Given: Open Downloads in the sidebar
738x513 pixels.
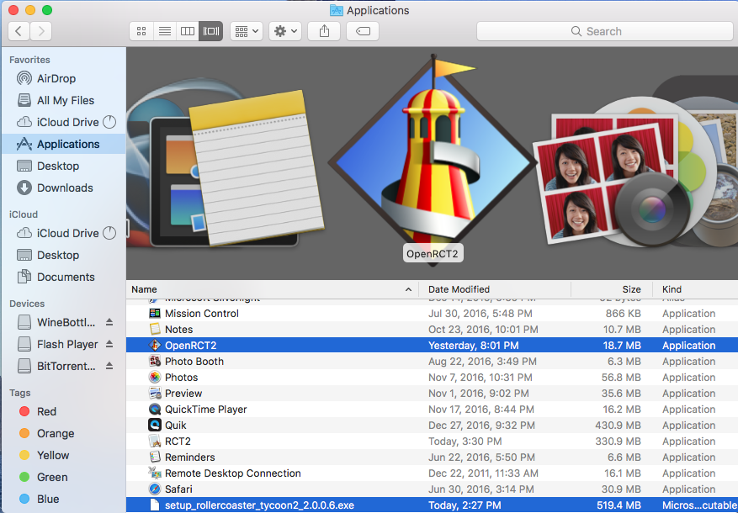Looking at the screenshot, I should [64, 188].
